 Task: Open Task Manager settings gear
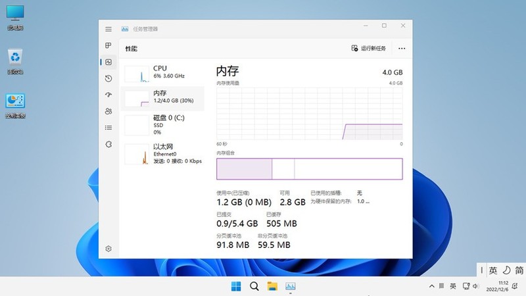point(108,249)
